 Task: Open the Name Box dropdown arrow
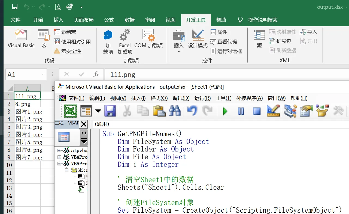(43, 75)
